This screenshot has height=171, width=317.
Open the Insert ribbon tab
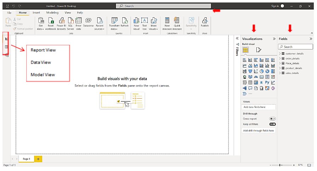tap(36, 12)
